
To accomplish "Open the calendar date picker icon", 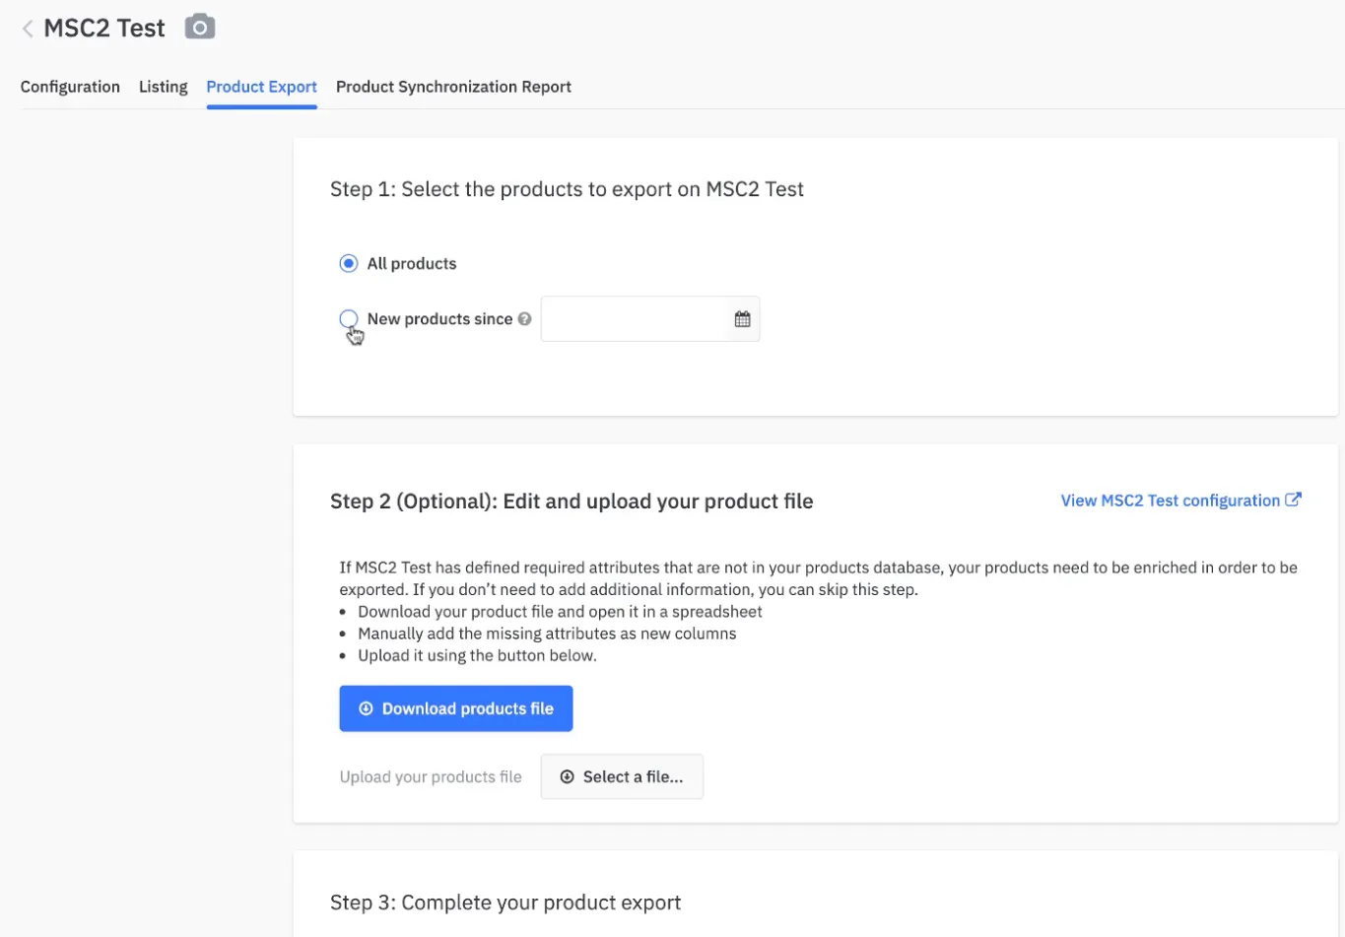I will click(743, 319).
